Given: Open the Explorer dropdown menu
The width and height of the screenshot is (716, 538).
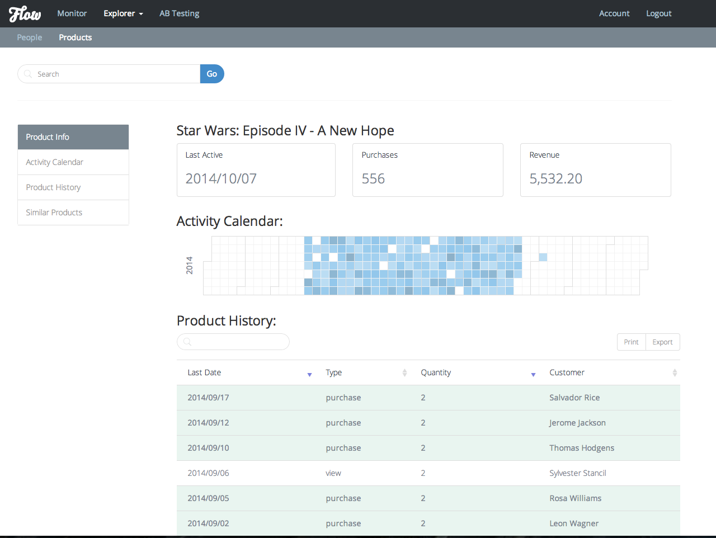Looking at the screenshot, I should coord(123,13).
